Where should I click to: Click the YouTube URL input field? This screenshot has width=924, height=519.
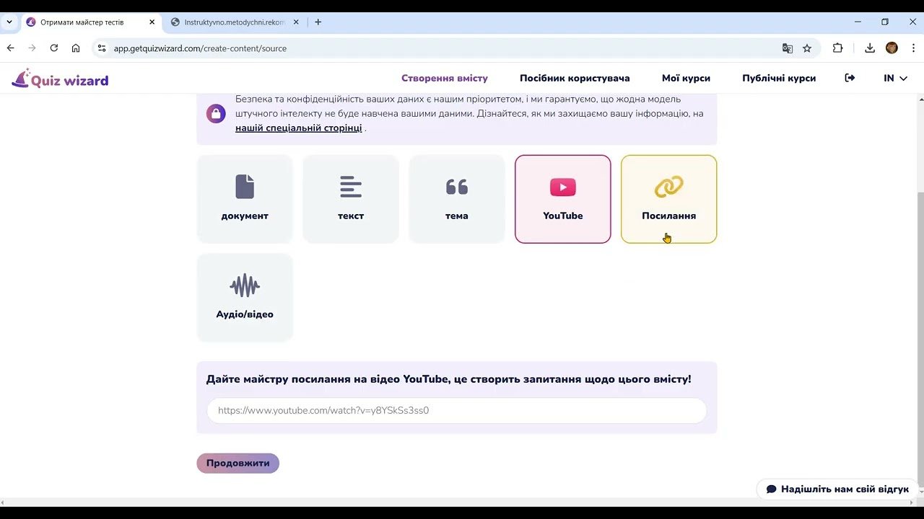(456, 411)
